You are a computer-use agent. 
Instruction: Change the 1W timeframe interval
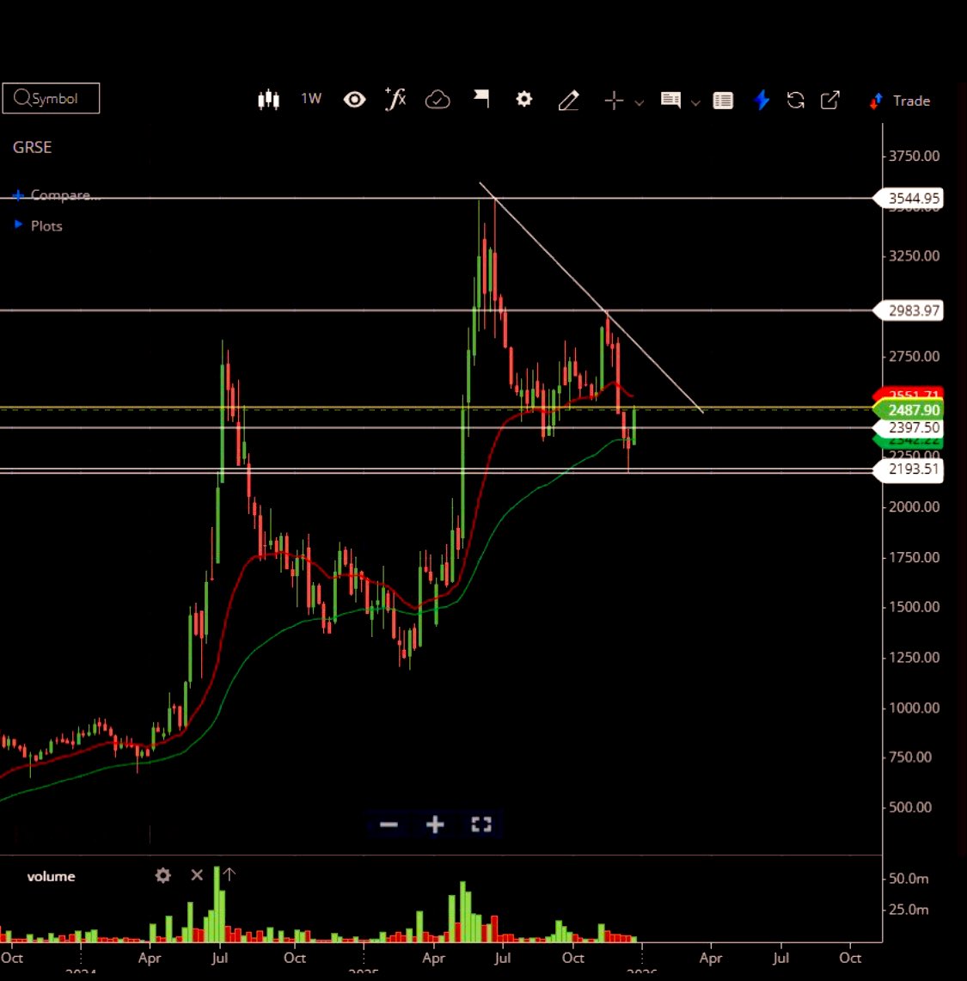tap(311, 99)
